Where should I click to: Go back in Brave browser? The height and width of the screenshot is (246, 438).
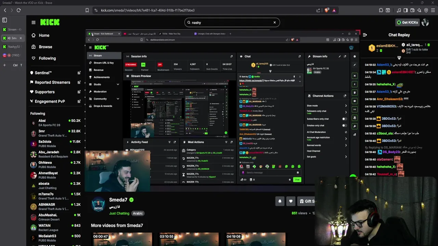click(x=5, y=10)
